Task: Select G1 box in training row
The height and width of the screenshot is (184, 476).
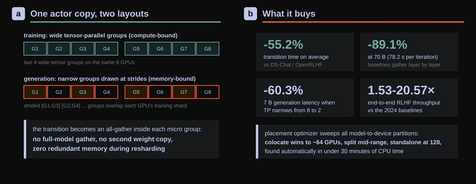Action: tap(35, 49)
